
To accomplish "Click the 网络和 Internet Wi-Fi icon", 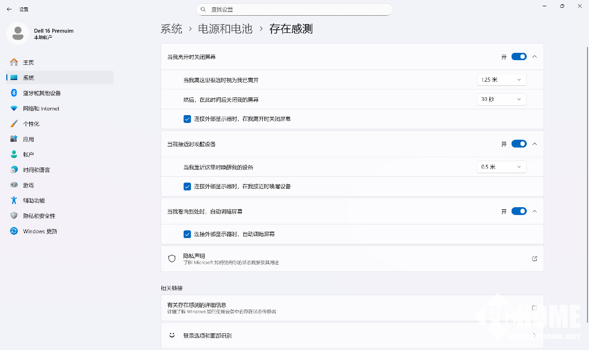I will point(14,108).
